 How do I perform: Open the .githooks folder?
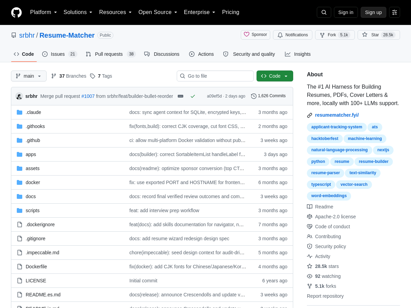point(35,126)
